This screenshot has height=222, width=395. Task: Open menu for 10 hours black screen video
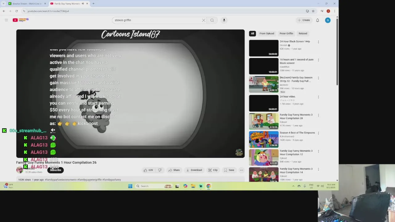[x=318, y=60]
